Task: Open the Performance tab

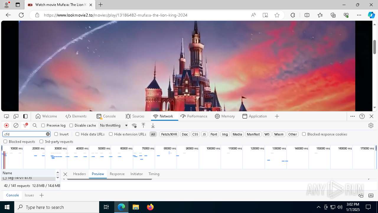Action: [194, 116]
